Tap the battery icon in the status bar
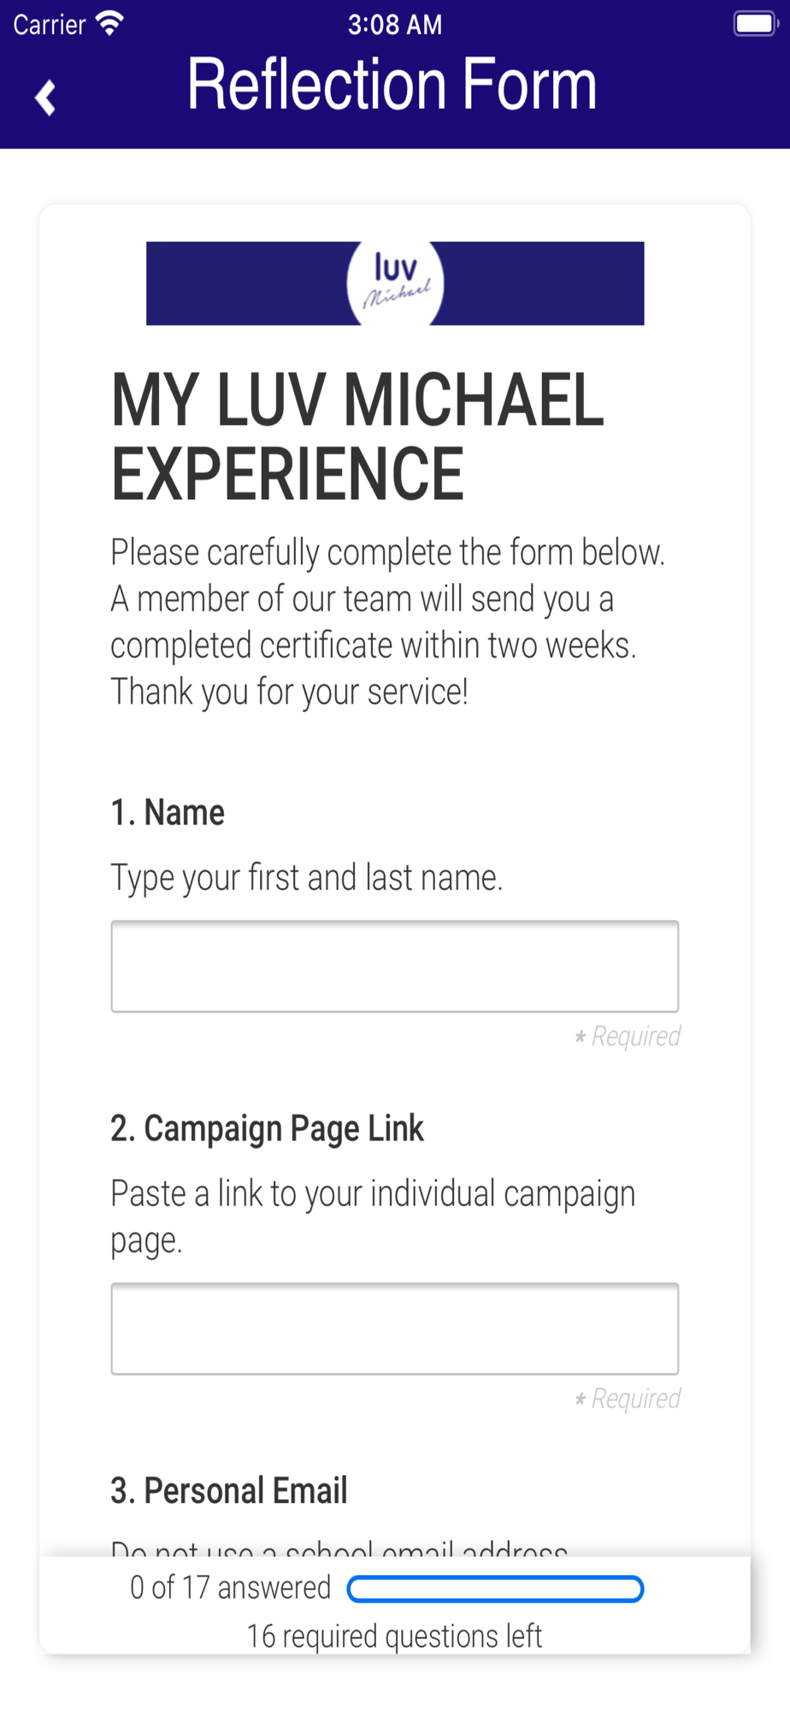The height and width of the screenshot is (1710, 790). click(755, 23)
